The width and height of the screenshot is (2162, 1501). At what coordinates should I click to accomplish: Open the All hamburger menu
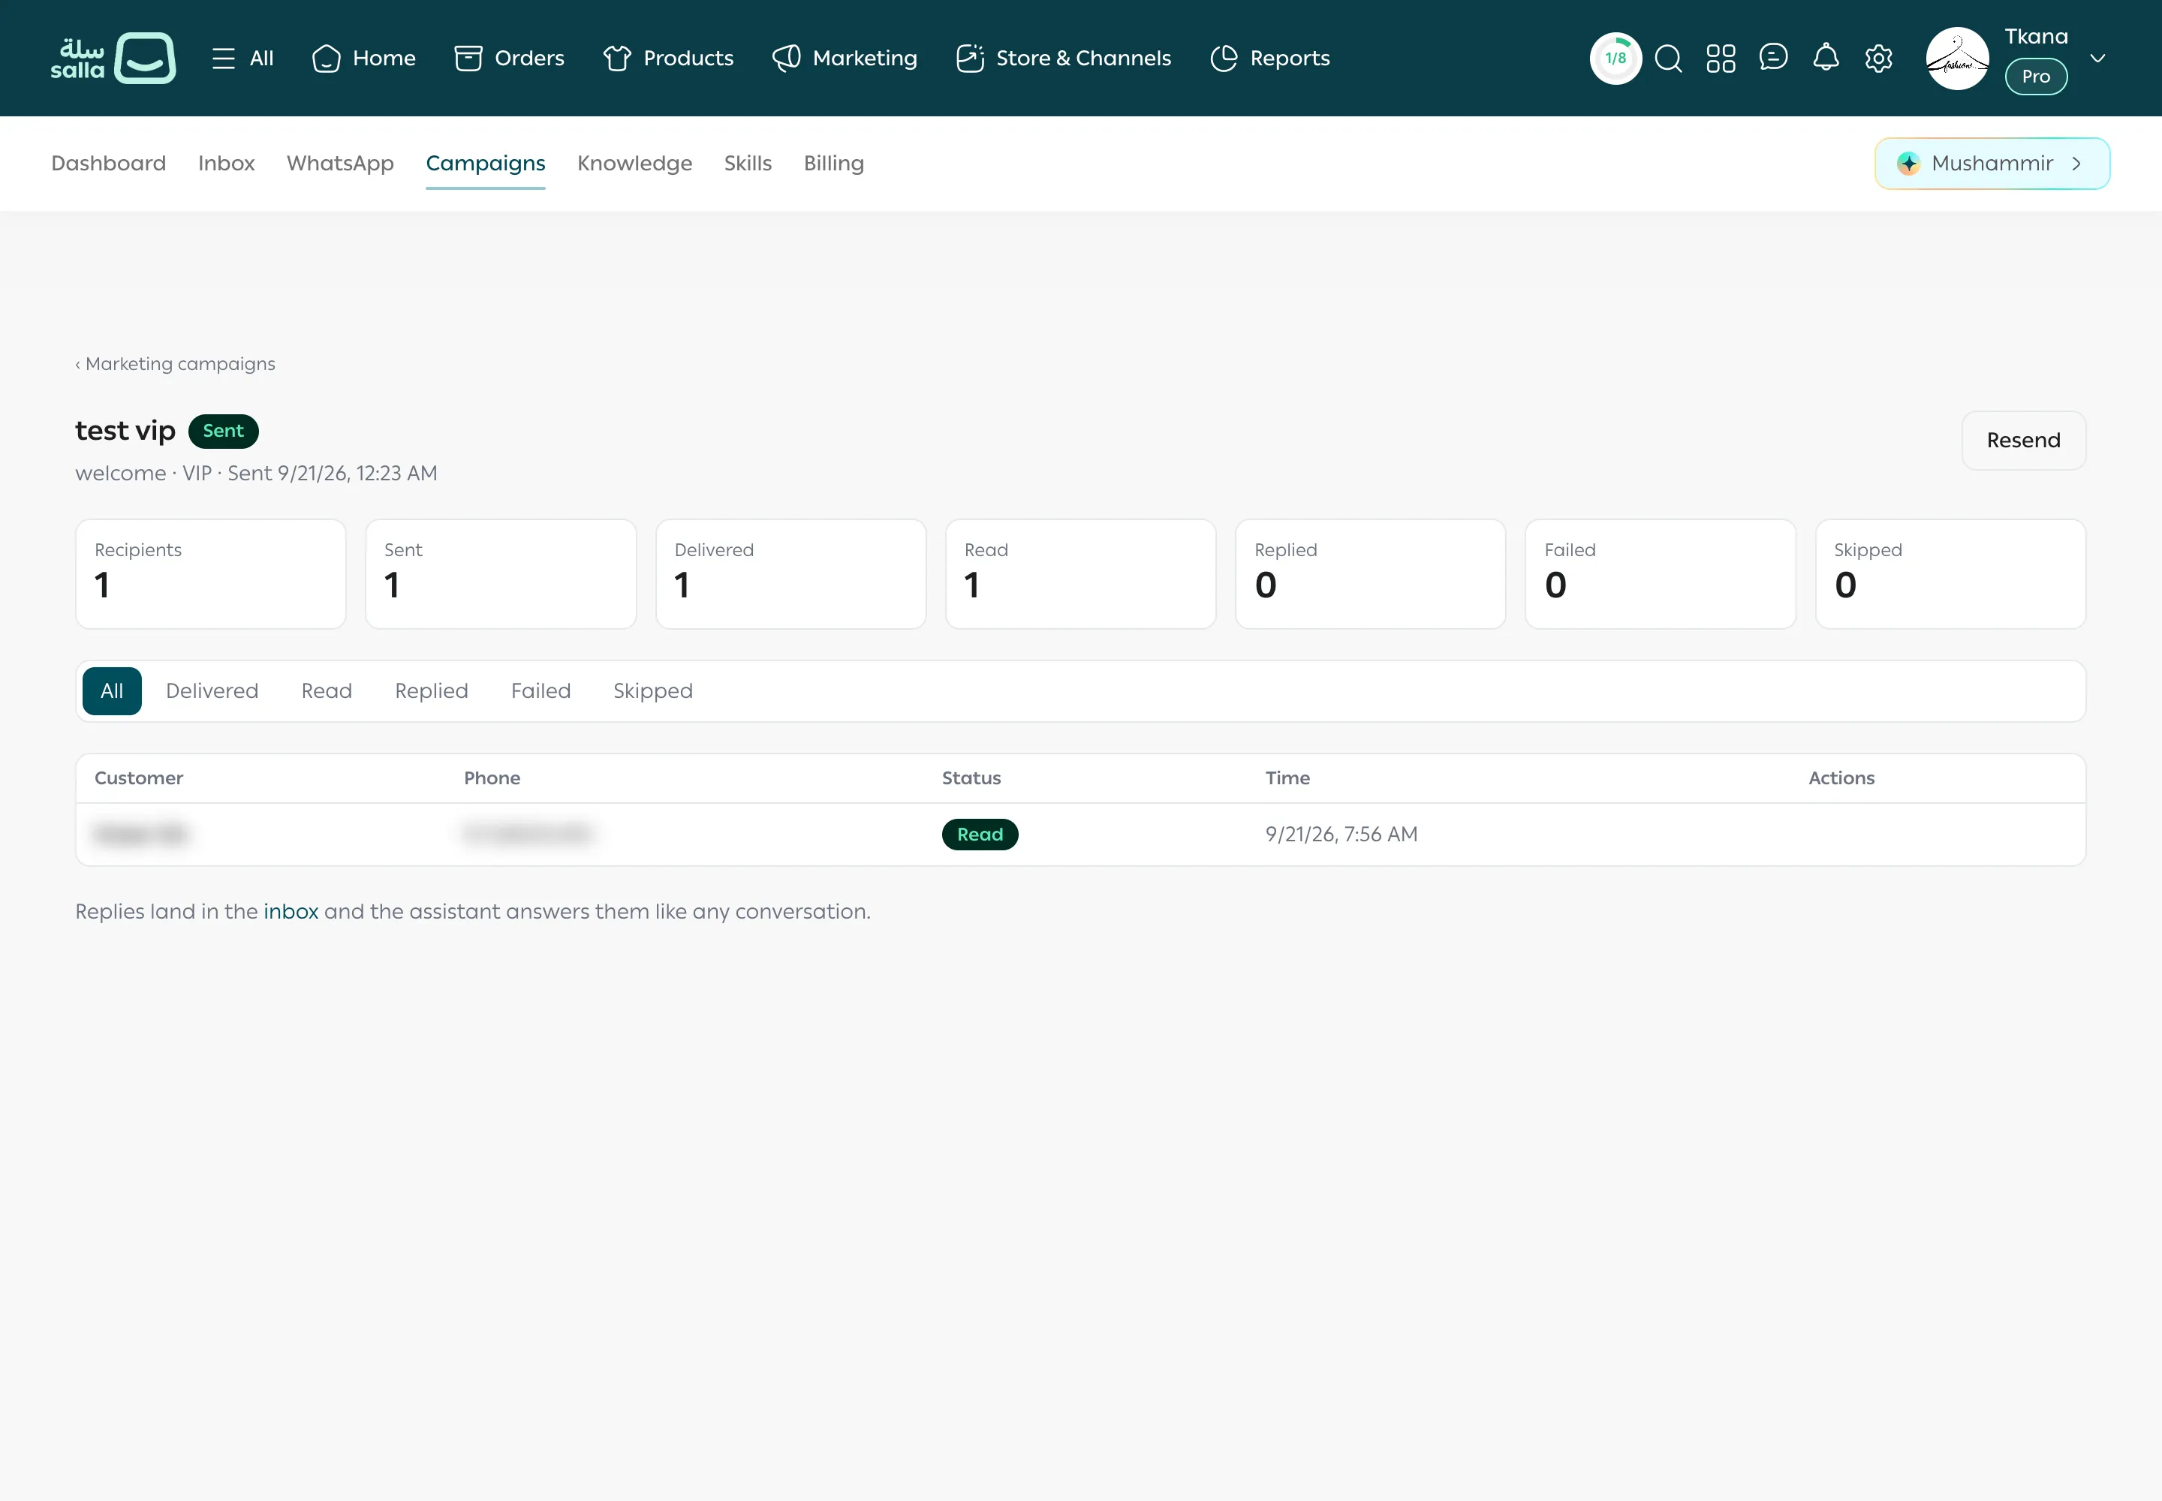[x=242, y=59]
